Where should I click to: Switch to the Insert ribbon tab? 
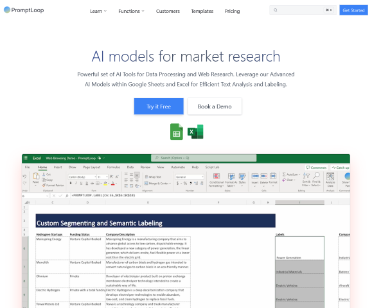click(58, 167)
